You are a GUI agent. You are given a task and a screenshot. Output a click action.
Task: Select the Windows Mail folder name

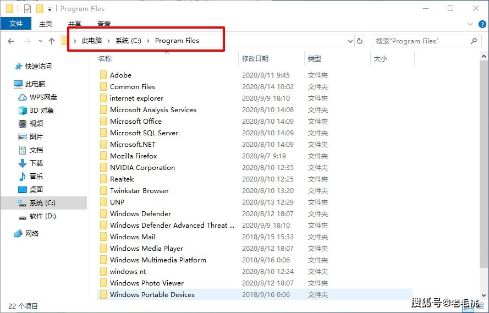click(x=133, y=237)
